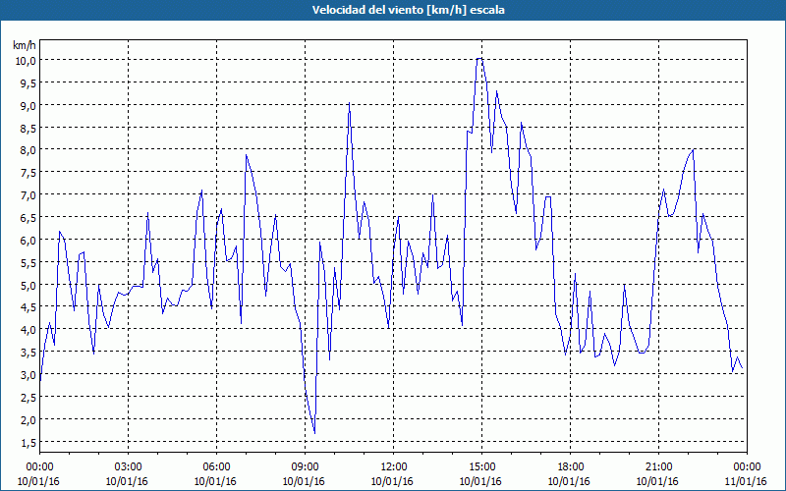Pick the '4,0' y-axis tick label
This screenshot has width=786, height=491.
28,330
